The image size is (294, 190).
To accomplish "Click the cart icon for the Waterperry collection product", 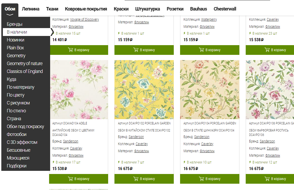I will (201, 50).
